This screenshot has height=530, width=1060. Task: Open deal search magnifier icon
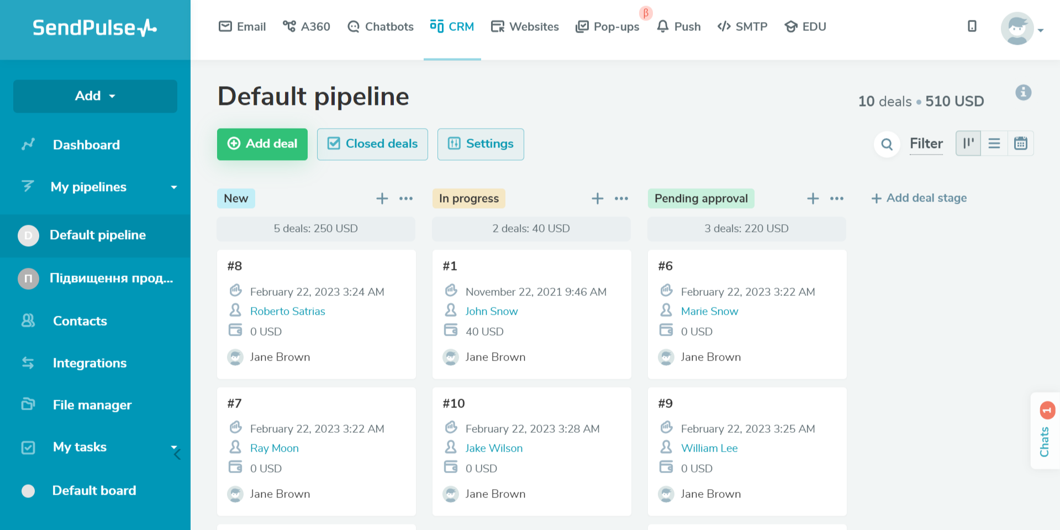[887, 144]
